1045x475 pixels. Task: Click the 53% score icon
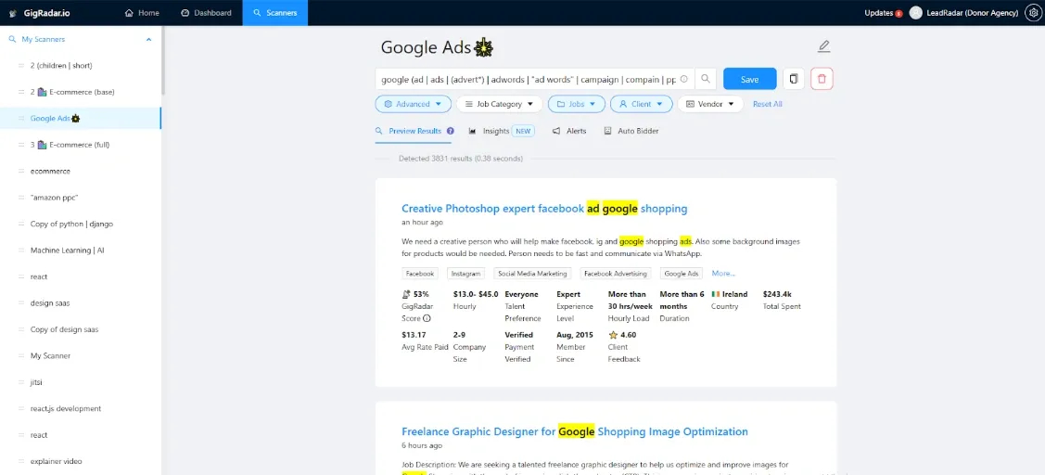406,294
